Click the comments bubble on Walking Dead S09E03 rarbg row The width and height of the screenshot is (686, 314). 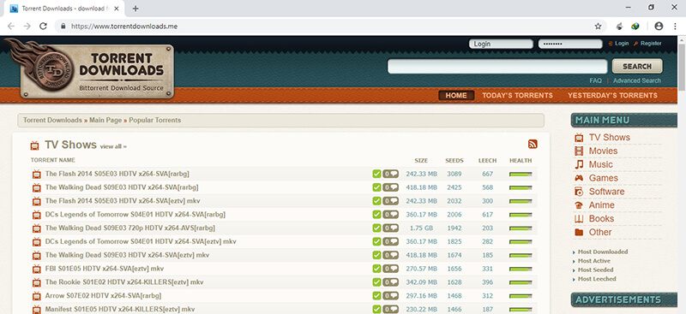pyautogui.click(x=391, y=187)
